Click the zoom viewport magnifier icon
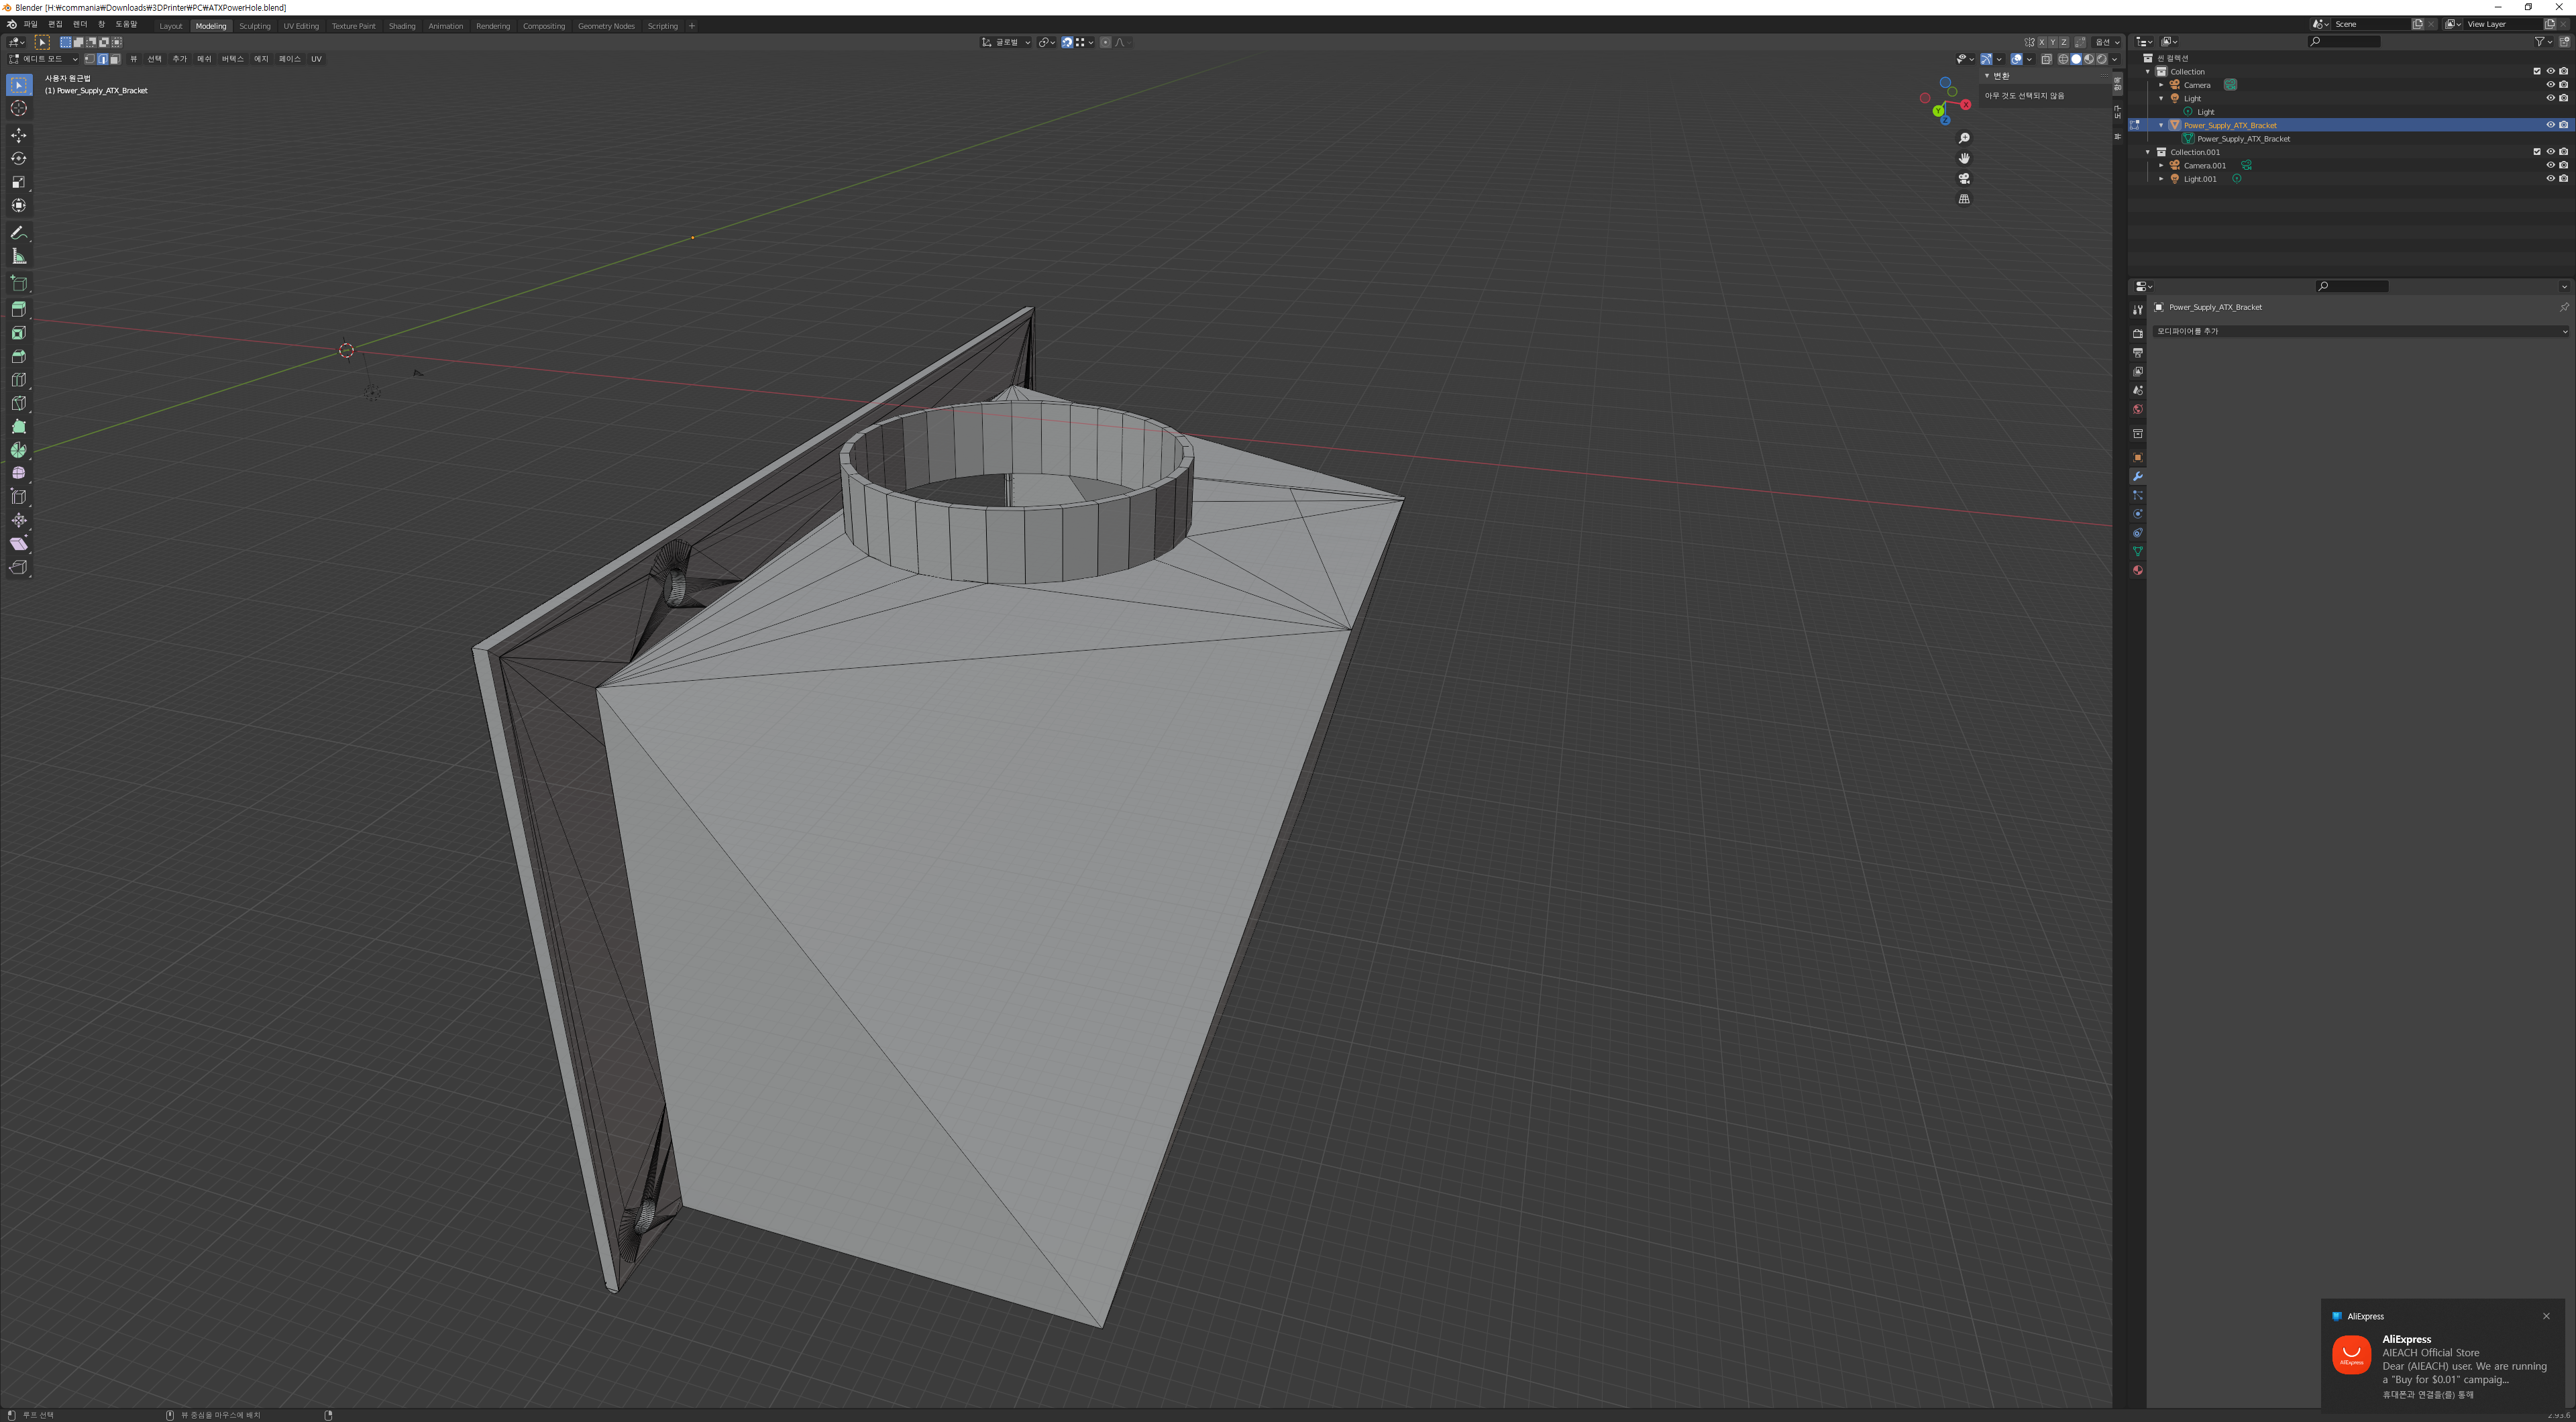Image resolution: width=2576 pixels, height=1422 pixels. click(1964, 139)
